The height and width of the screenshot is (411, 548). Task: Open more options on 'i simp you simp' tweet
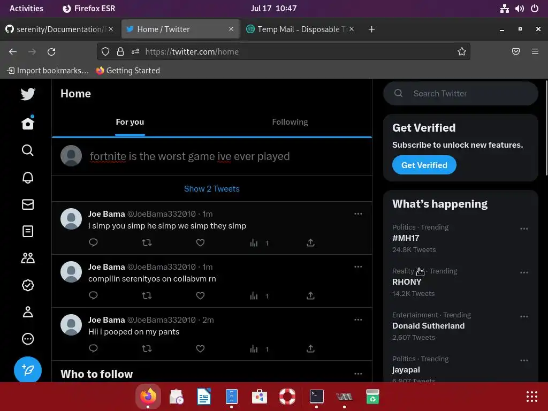(358, 214)
